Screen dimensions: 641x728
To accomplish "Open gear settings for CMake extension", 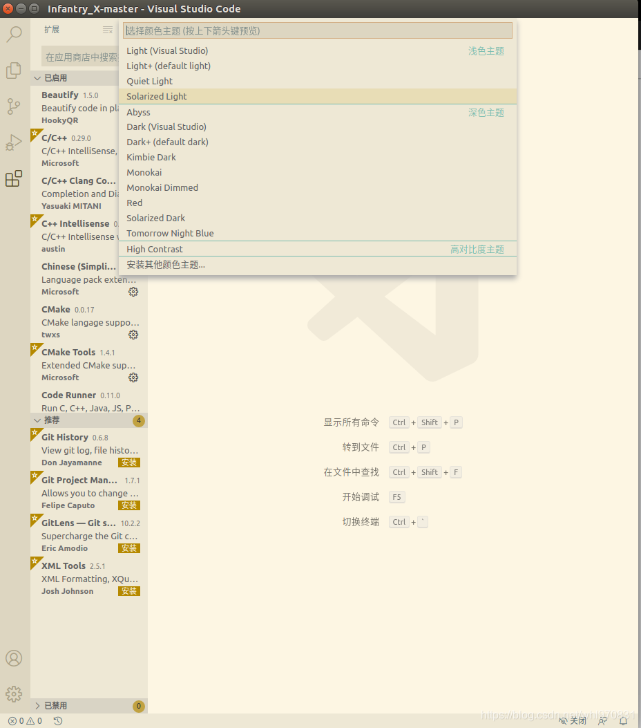I will pyautogui.click(x=133, y=335).
